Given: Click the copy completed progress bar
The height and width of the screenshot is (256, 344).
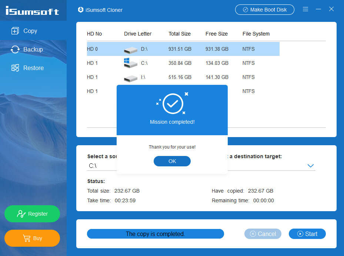Looking at the screenshot, I should click(x=155, y=234).
